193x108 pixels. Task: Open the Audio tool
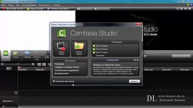point(47,55)
